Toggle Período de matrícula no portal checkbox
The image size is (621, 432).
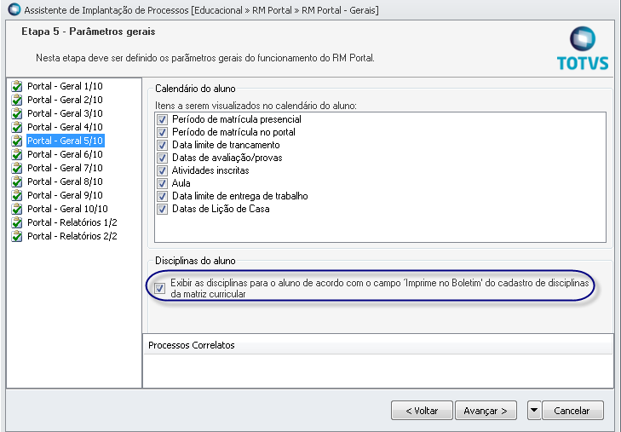162,132
